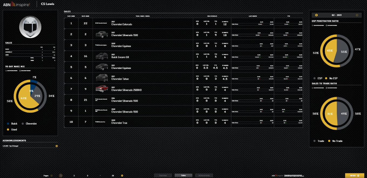Image resolution: width=367 pixels, height=178 pixels.
Task: Click the Buick Encore GX vehicle thumbnail
Action: [102, 56]
